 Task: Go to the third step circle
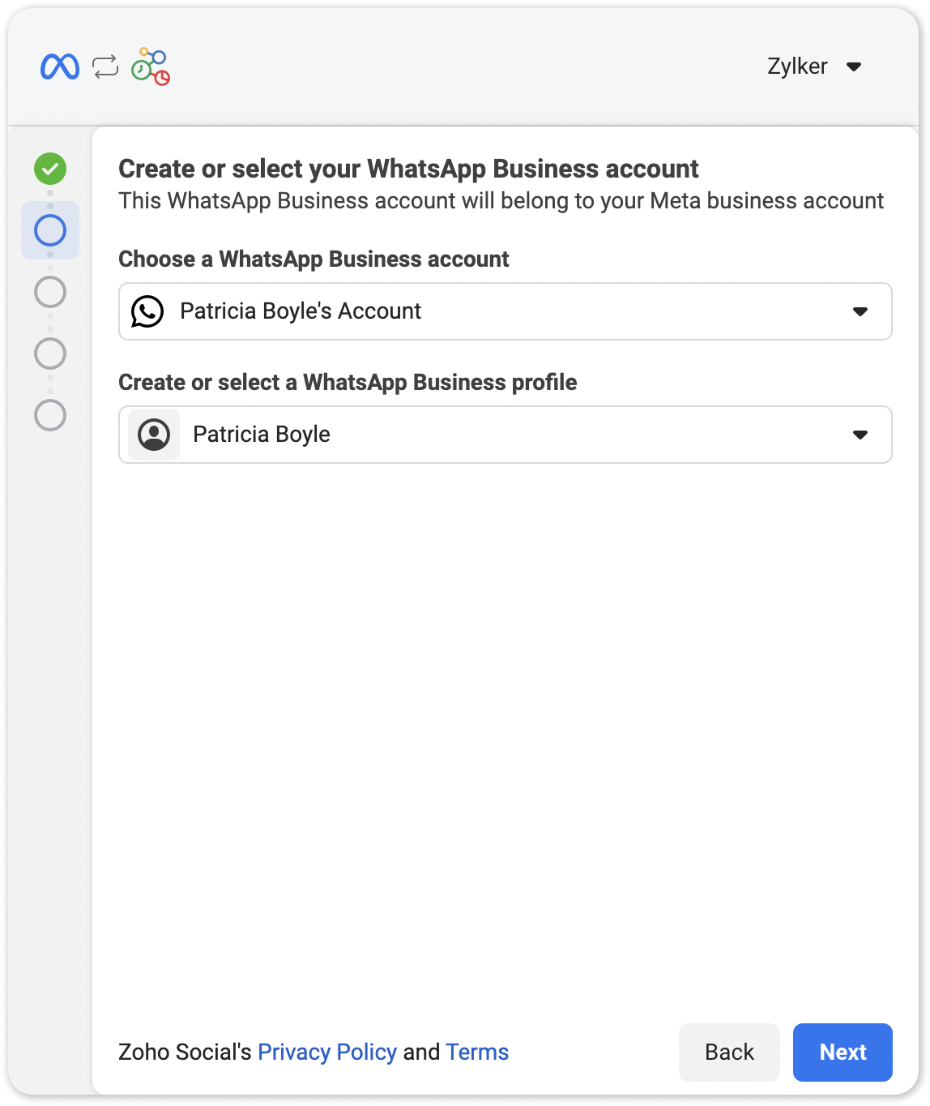[x=50, y=292]
